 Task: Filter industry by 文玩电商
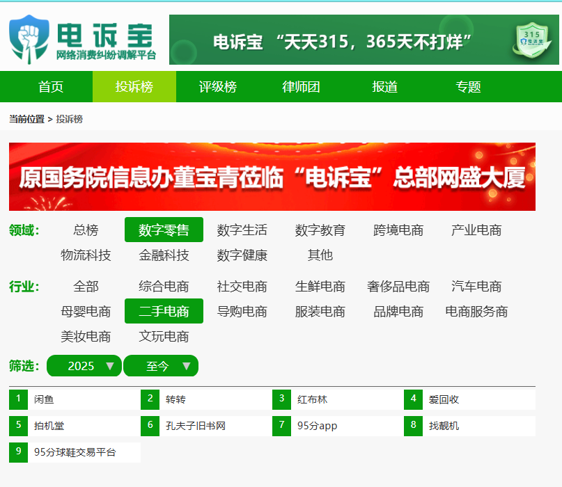click(x=164, y=337)
